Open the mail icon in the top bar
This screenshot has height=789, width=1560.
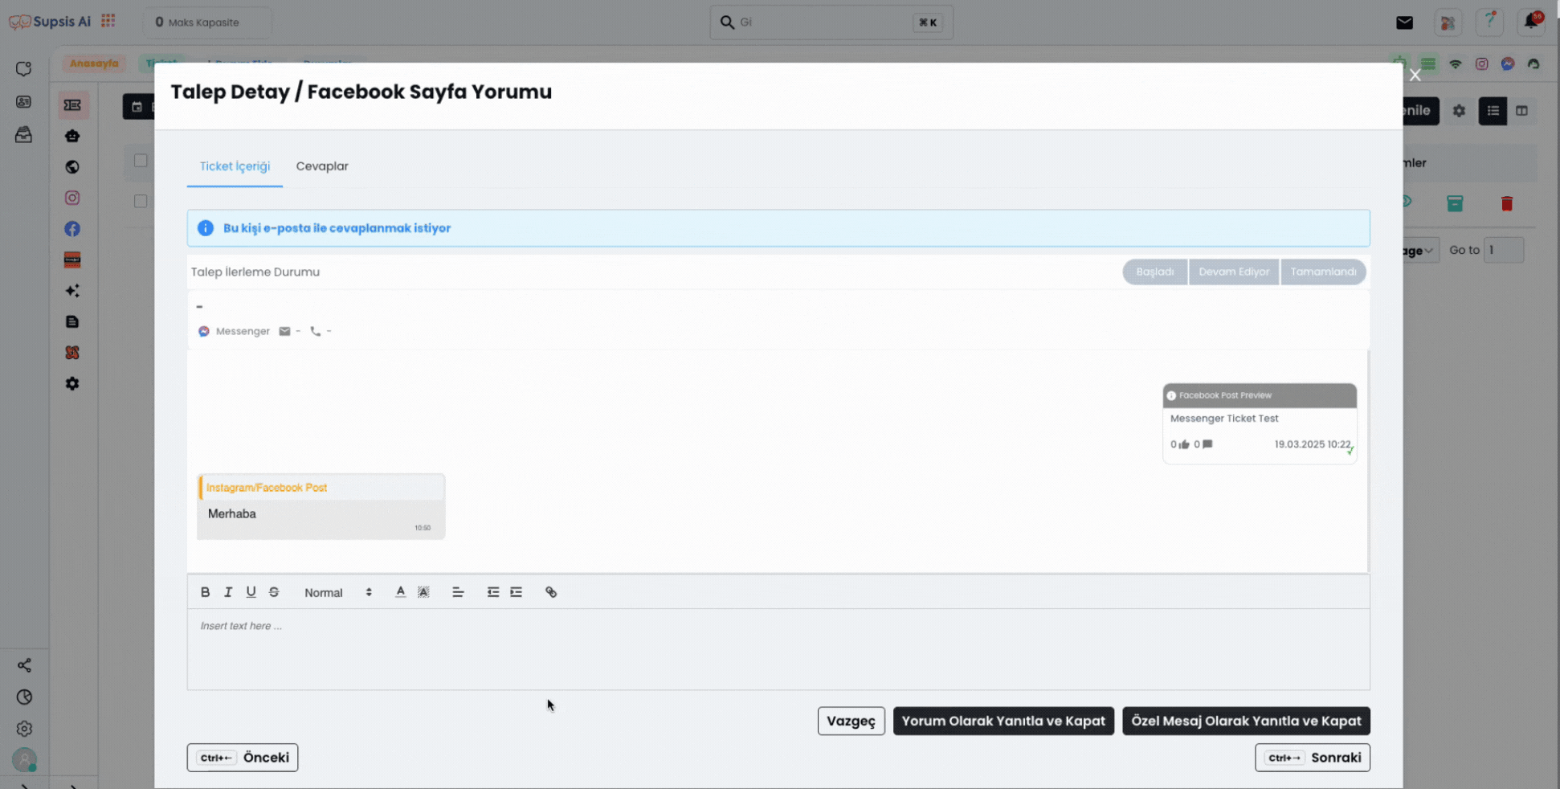coord(1404,22)
